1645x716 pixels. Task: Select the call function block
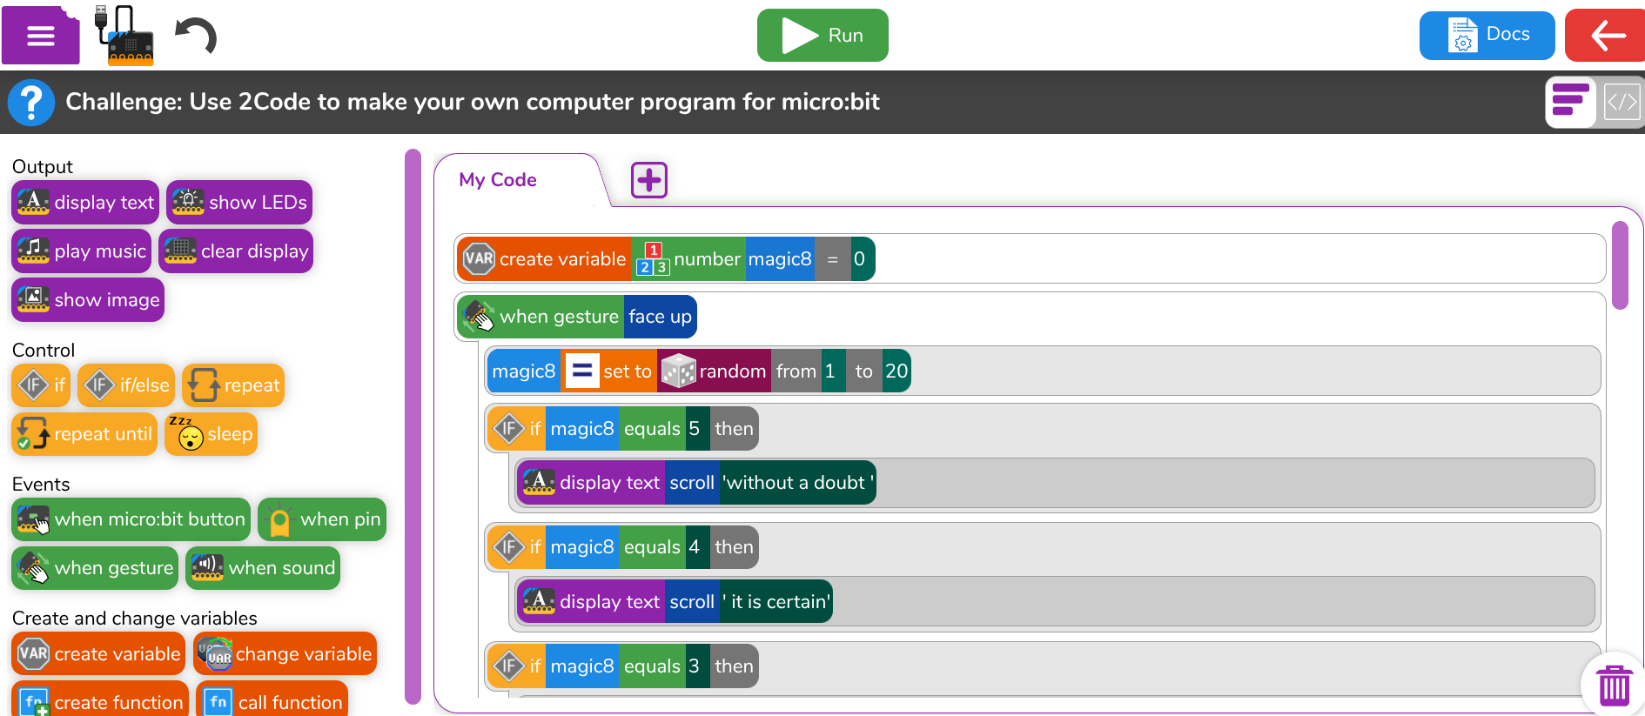(272, 700)
